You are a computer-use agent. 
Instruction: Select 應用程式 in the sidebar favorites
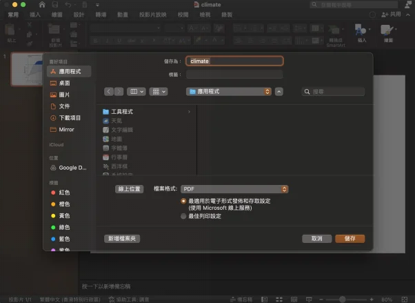click(x=69, y=72)
